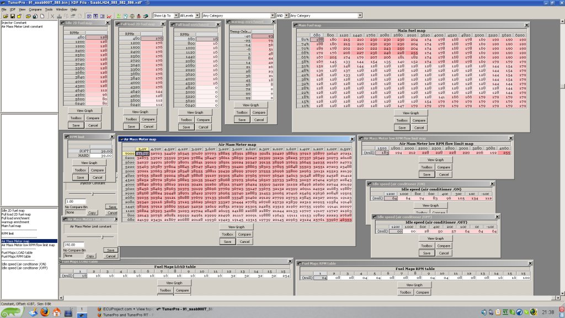Open the Help menu
This screenshot has height=318, width=565.
73,9
